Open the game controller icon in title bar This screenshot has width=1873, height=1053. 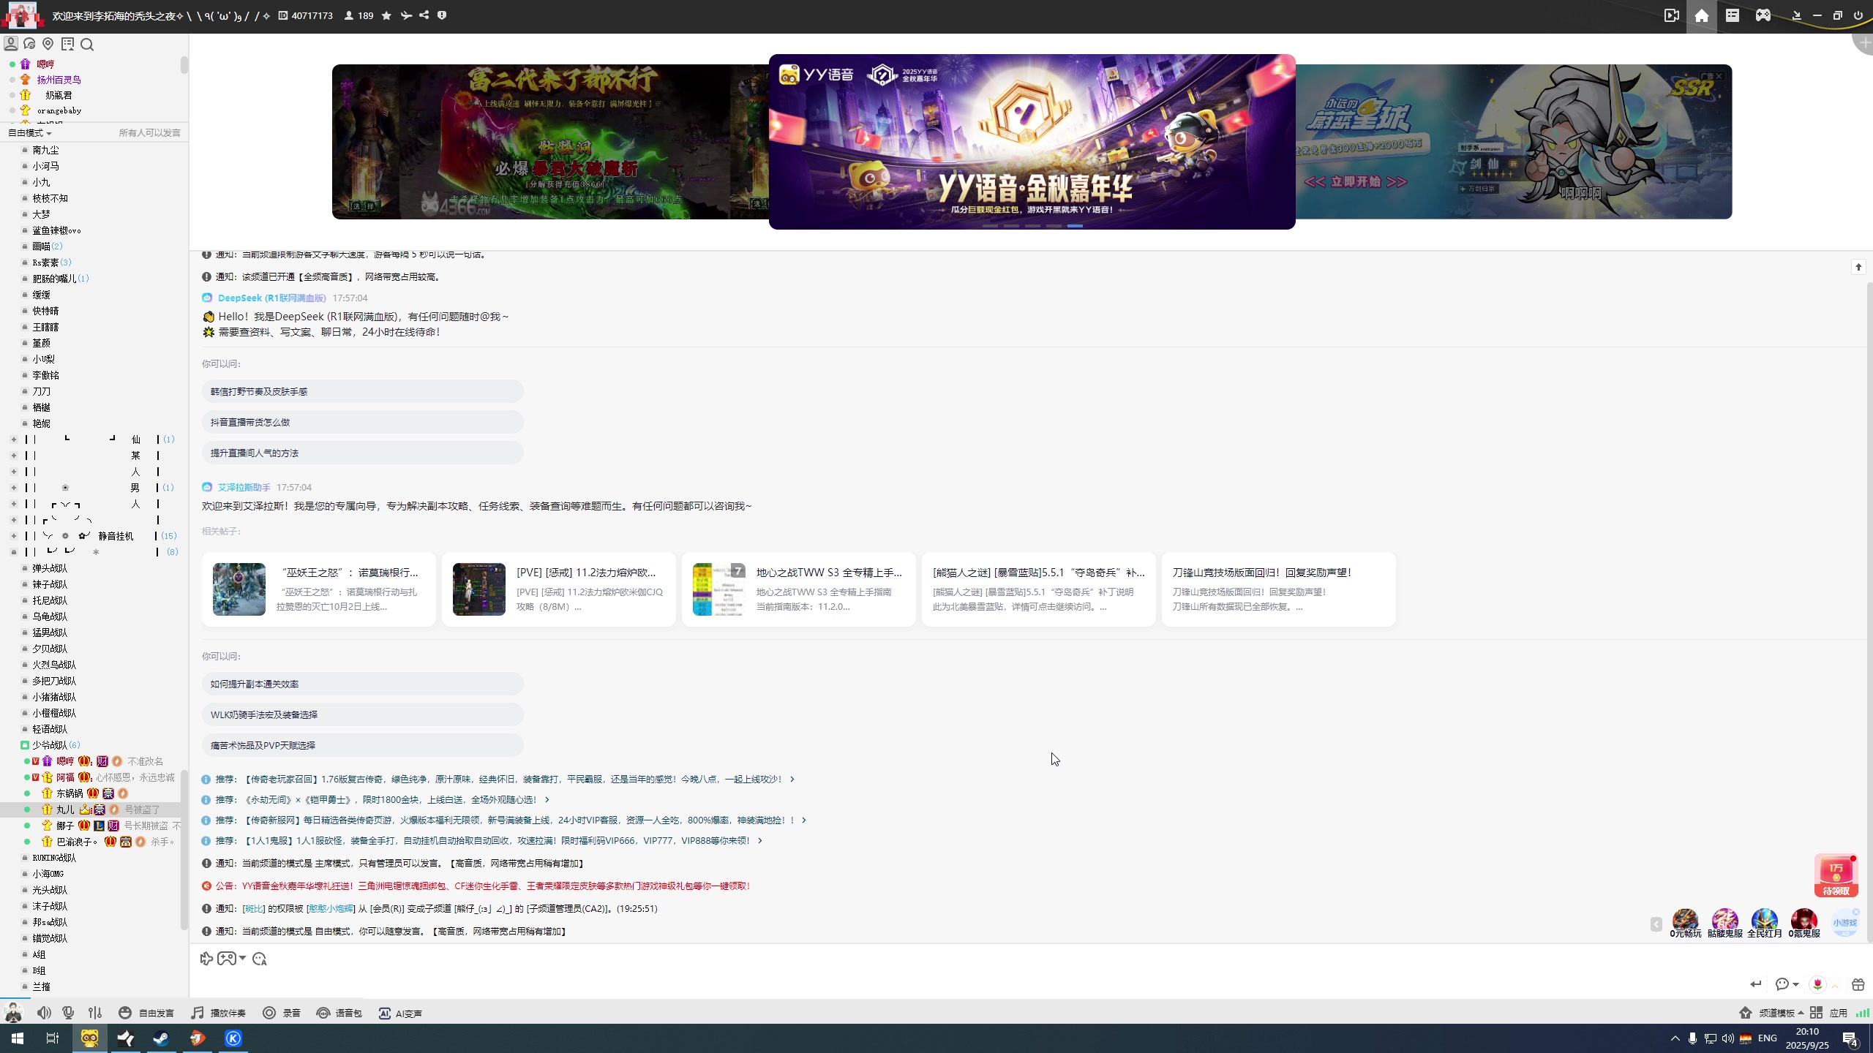[1763, 15]
